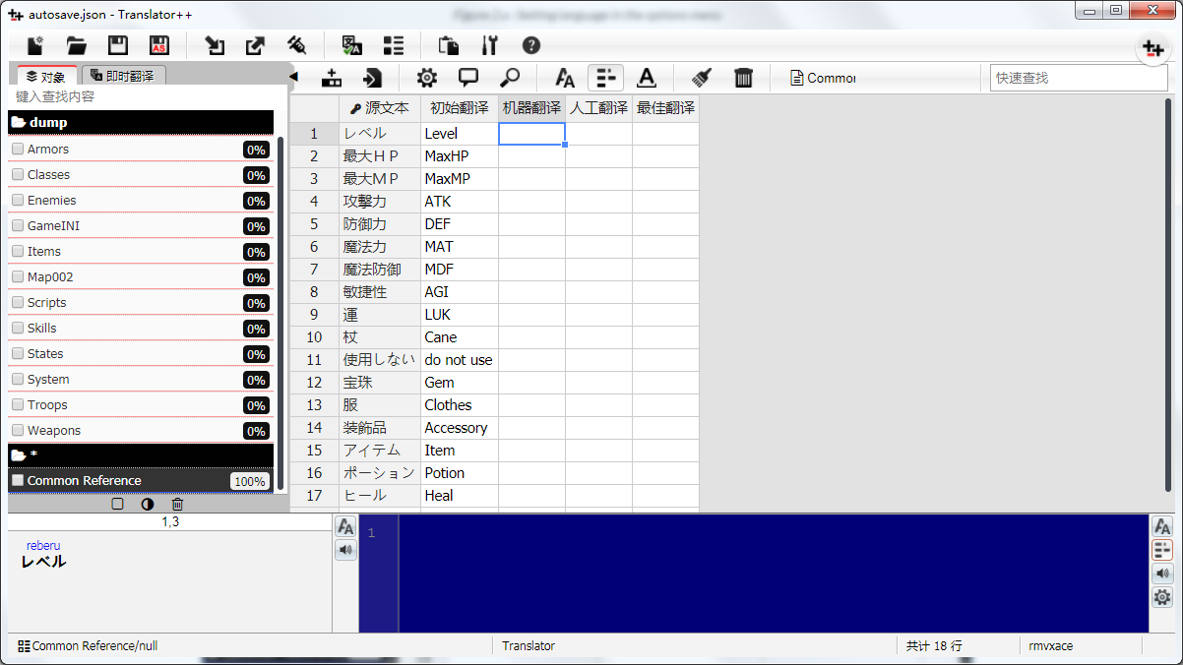Collapse the dump folder header
1183x665 pixels.
click(141, 122)
